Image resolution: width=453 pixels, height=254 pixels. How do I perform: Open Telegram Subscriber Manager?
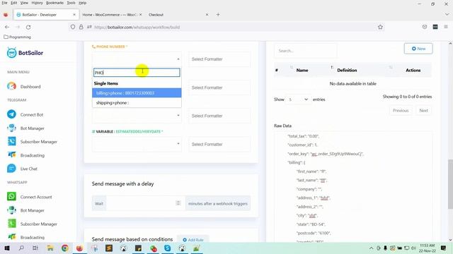coord(38,142)
